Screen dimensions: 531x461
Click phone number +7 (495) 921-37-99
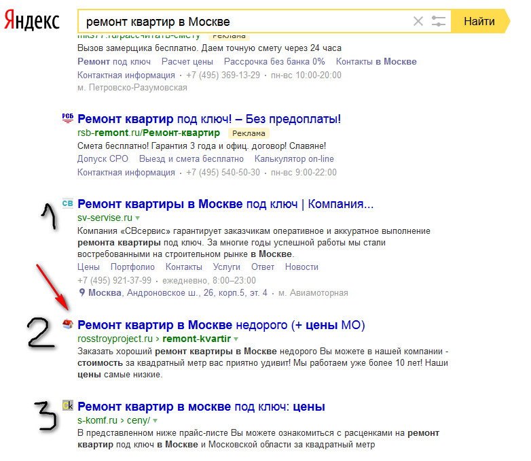[115, 281]
